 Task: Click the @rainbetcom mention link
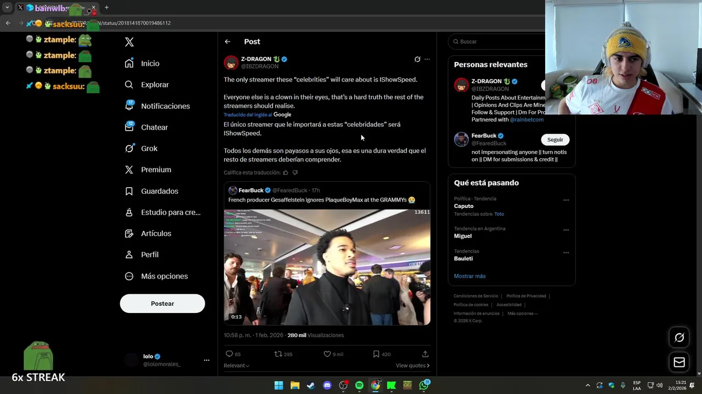click(x=527, y=120)
